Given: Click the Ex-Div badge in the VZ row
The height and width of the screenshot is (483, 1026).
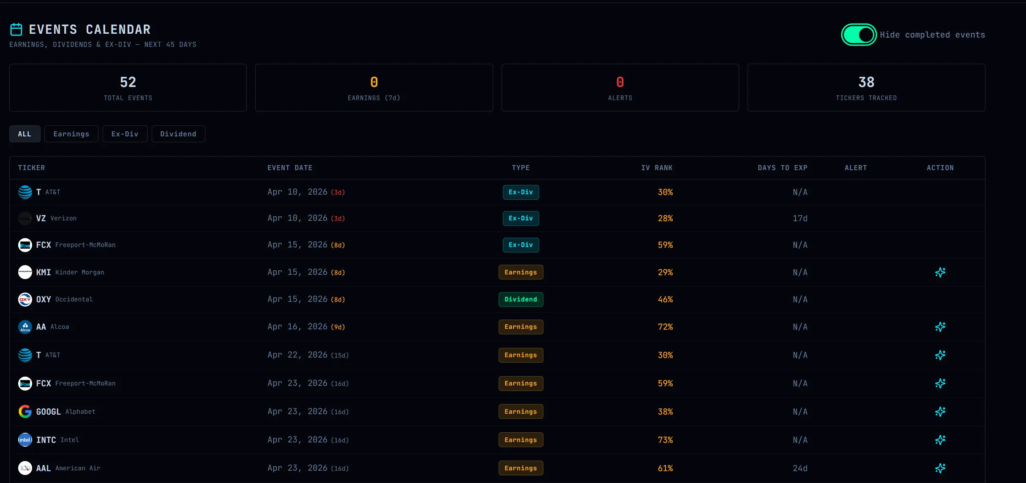Looking at the screenshot, I should click(521, 218).
